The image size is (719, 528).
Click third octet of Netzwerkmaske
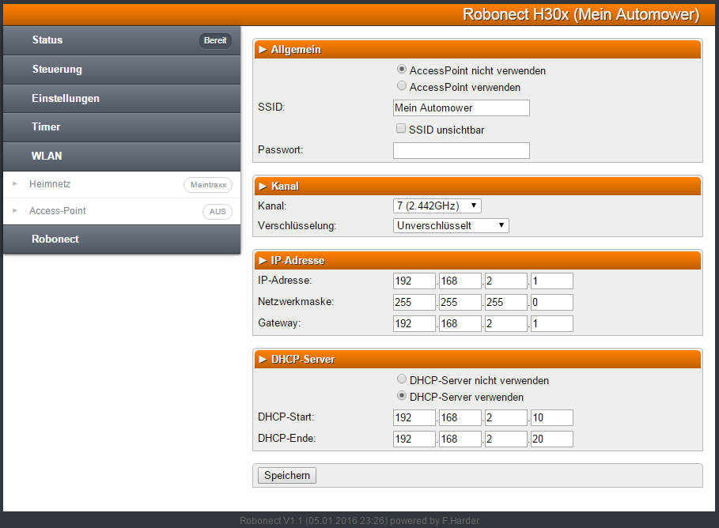coord(505,303)
